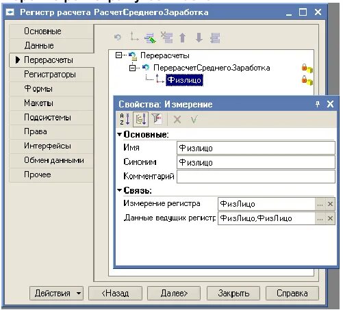The height and width of the screenshot is (310, 343).
Task: Open selector for Измерение регистра field
Action: coord(320,204)
